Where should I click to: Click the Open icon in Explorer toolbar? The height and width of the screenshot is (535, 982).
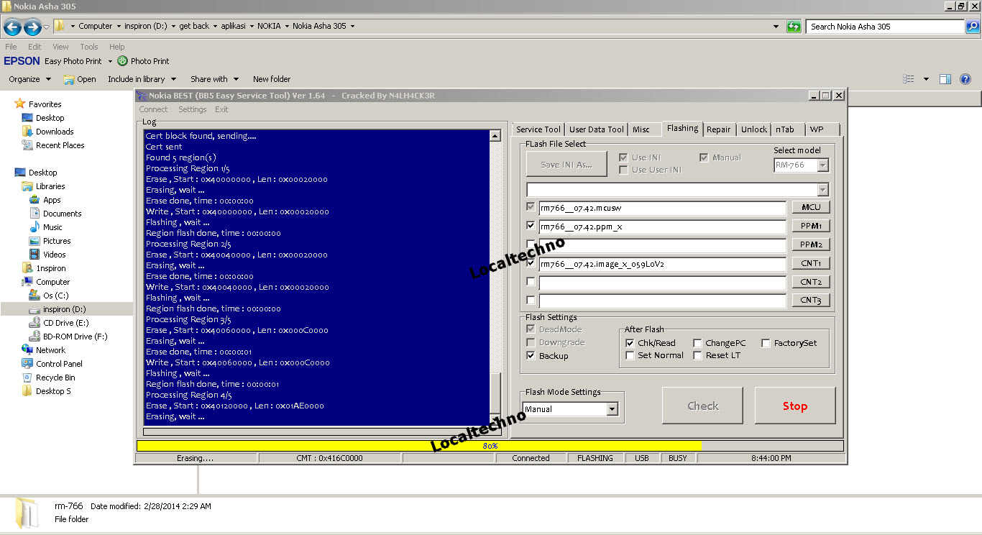[69, 79]
